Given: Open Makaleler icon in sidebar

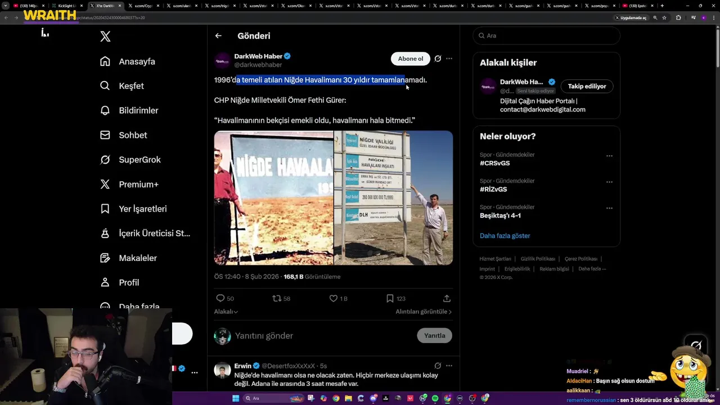Looking at the screenshot, I should pos(105,258).
